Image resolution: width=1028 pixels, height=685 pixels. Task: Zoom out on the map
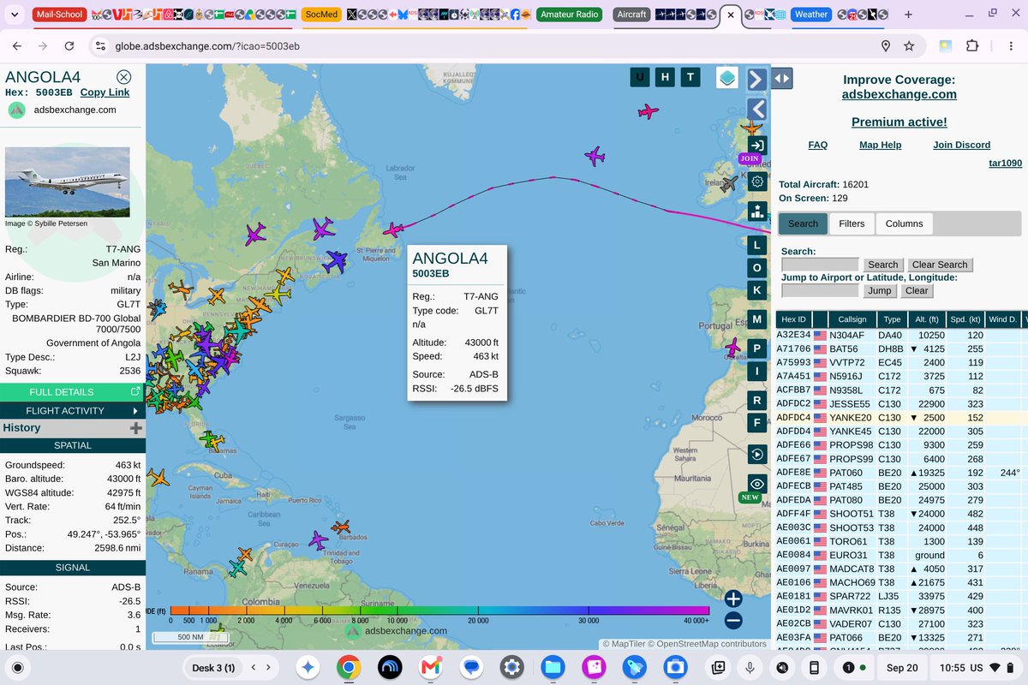tap(733, 621)
